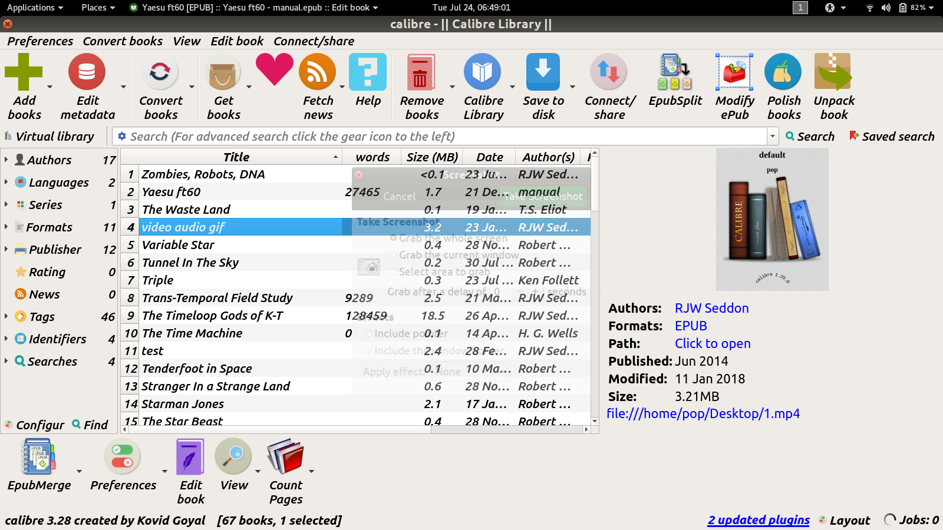Open Preferences icon in the bottom toolbar

(123, 456)
